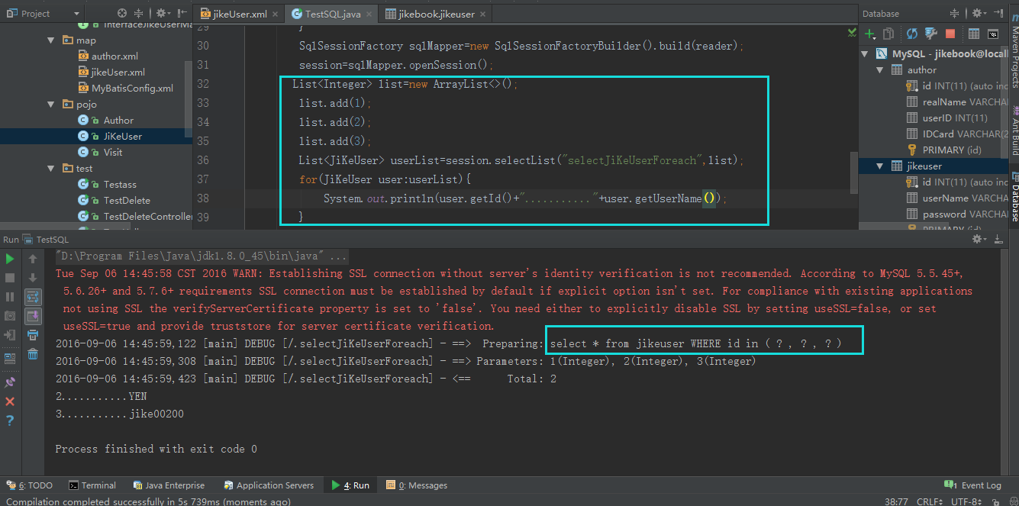1019x506 pixels.
Task: Open Run panel gear settings dropdown
Action: coord(979,239)
